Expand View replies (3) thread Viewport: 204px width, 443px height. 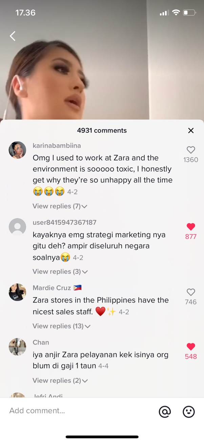point(60,272)
